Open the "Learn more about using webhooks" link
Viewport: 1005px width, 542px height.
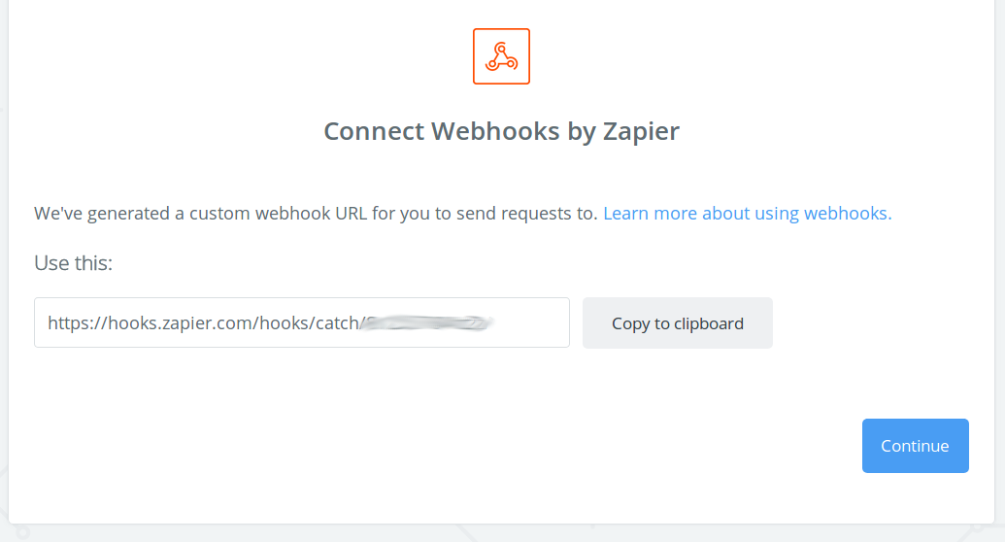click(x=747, y=213)
